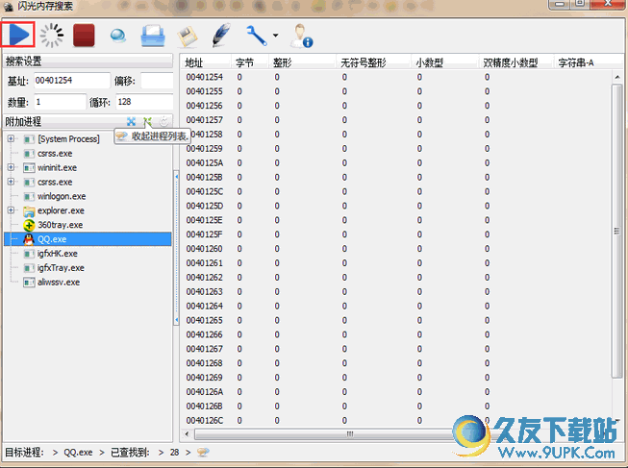The image size is (628, 468).
Task: Select the winlogon.exe process
Action: coord(62,196)
